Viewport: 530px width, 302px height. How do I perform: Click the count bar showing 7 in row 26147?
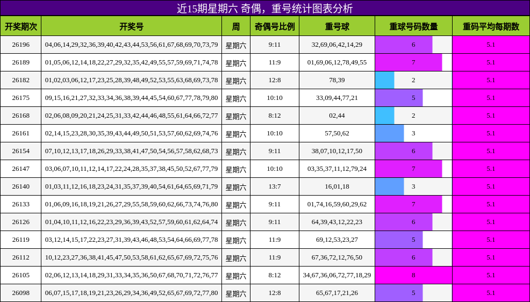(409, 169)
